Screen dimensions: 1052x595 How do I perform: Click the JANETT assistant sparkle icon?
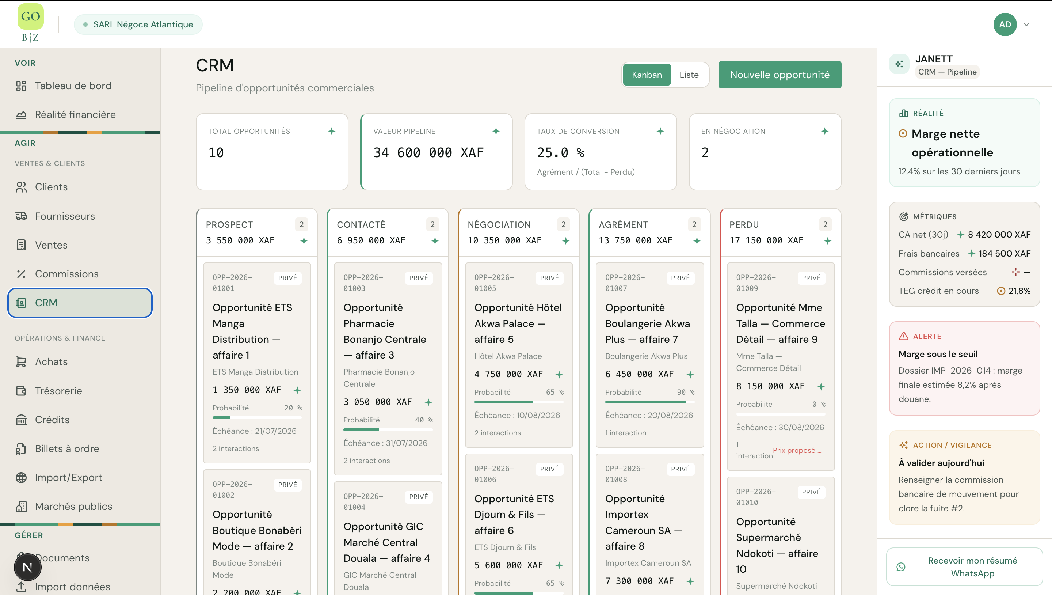coord(899,64)
